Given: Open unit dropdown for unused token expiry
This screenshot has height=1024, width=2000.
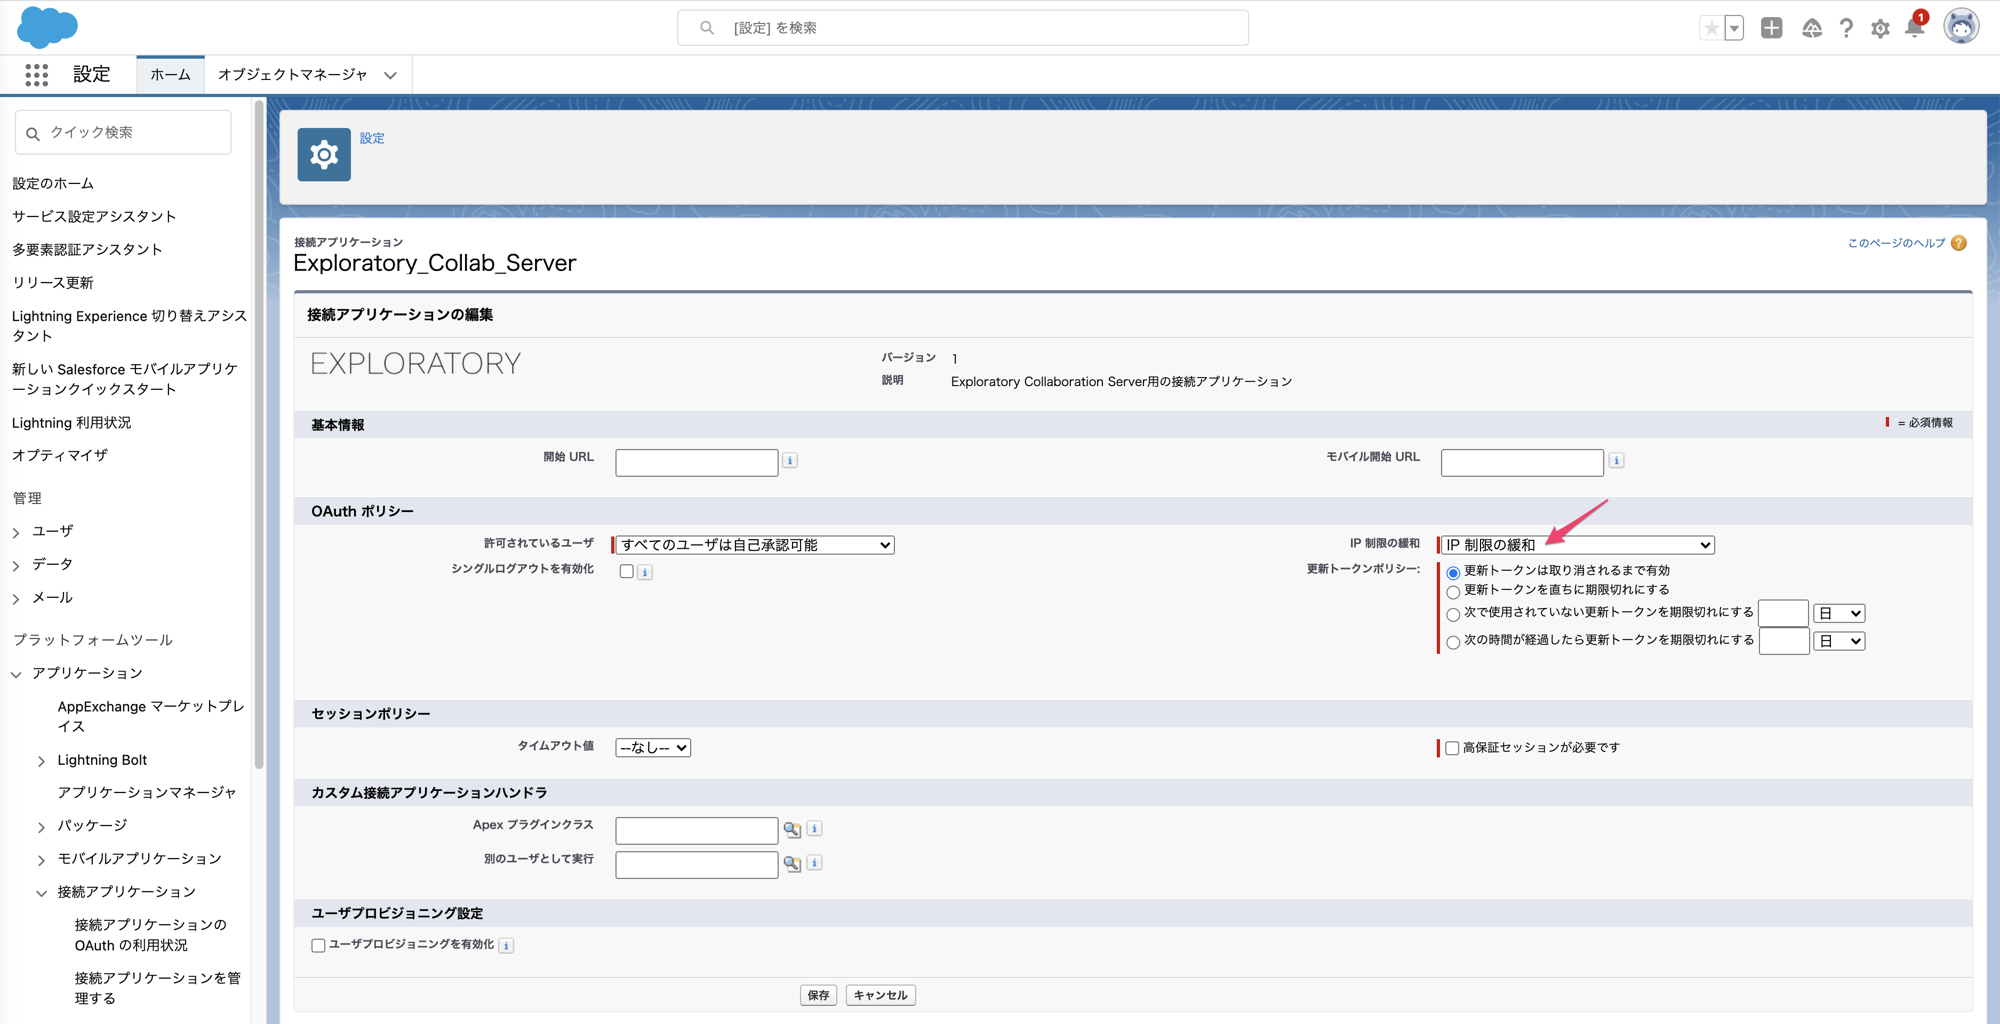Looking at the screenshot, I should [x=1839, y=613].
